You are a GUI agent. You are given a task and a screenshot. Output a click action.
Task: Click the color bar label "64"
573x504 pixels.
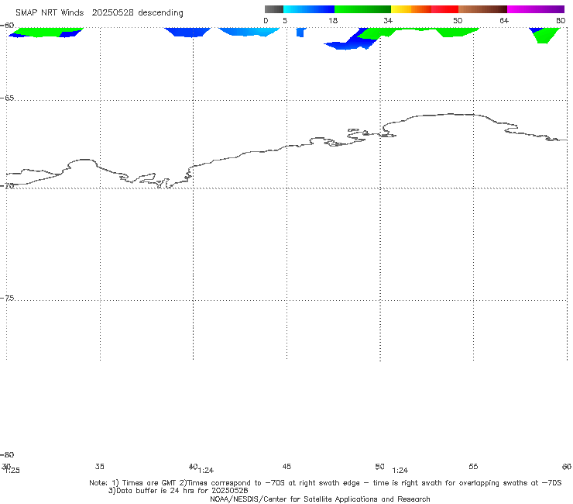[x=504, y=20]
